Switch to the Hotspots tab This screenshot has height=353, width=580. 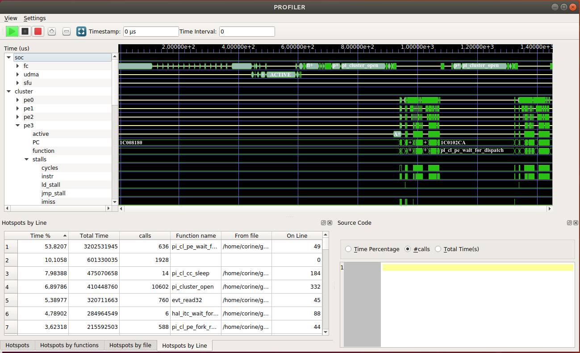(17, 345)
